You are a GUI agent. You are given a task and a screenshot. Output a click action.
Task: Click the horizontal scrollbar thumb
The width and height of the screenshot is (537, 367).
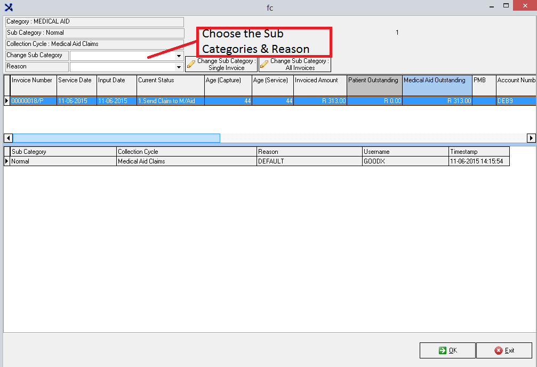pyautogui.click(x=116, y=138)
